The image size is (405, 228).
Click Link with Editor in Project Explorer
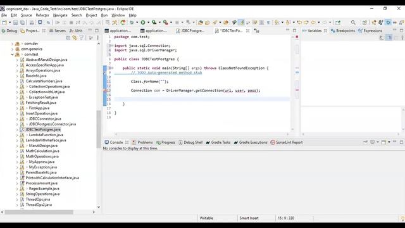[x=75, y=38]
